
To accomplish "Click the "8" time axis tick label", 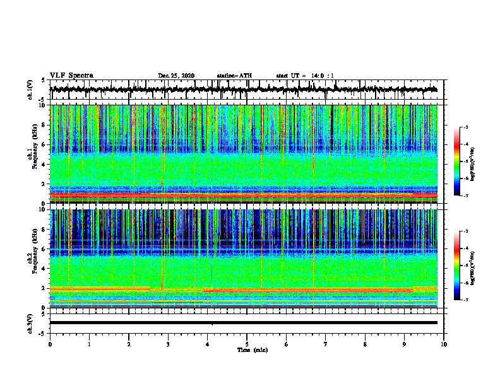I will (365, 344).
